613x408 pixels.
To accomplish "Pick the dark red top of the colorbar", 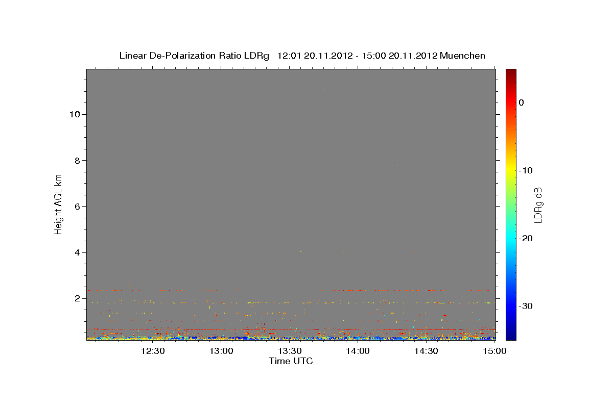I will point(511,72).
